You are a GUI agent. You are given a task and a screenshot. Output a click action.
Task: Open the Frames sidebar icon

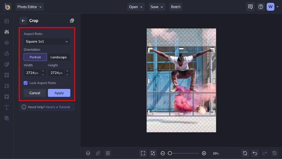tap(7, 75)
